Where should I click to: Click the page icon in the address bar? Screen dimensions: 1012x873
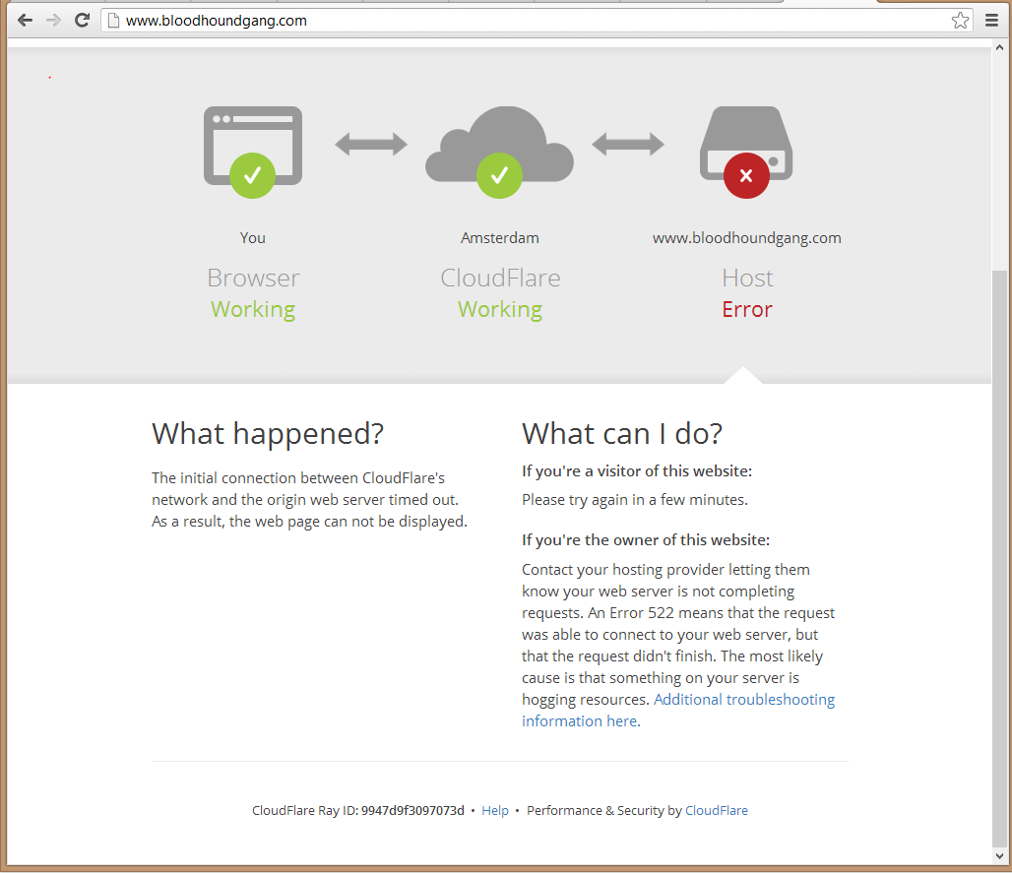113,21
